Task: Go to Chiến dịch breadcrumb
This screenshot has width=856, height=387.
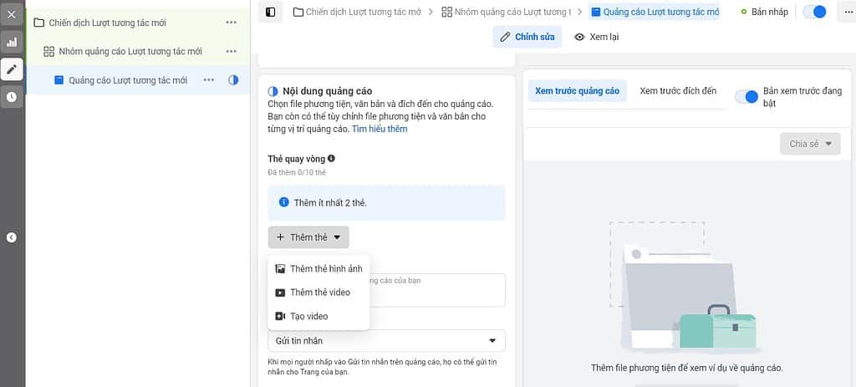Action: click(357, 12)
